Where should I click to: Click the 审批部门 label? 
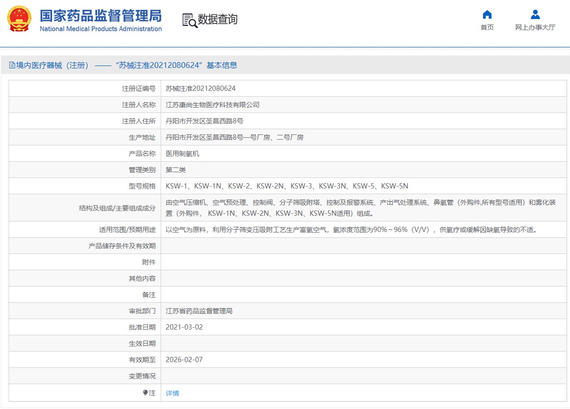click(x=142, y=311)
